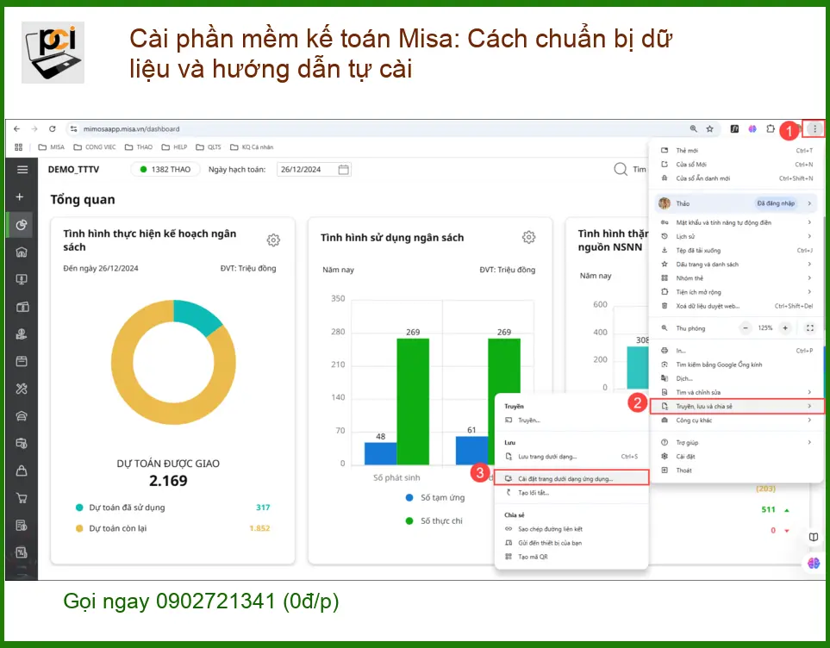Open the QLTS bookmark folder

pyautogui.click(x=209, y=147)
